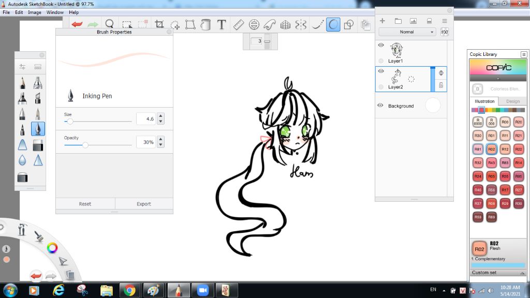
Task: Reset the brush properties
Action: tap(85, 204)
